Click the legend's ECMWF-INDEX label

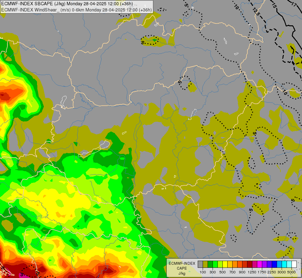pyautogui.click(x=182, y=263)
